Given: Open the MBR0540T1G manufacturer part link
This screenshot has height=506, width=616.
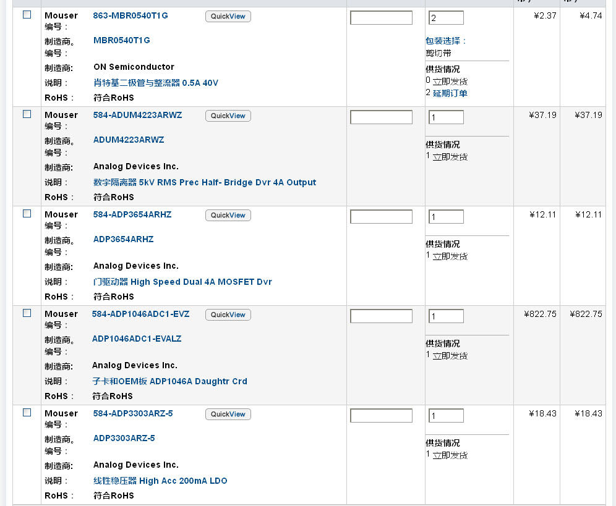Looking at the screenshot, I should pos(122,41).
